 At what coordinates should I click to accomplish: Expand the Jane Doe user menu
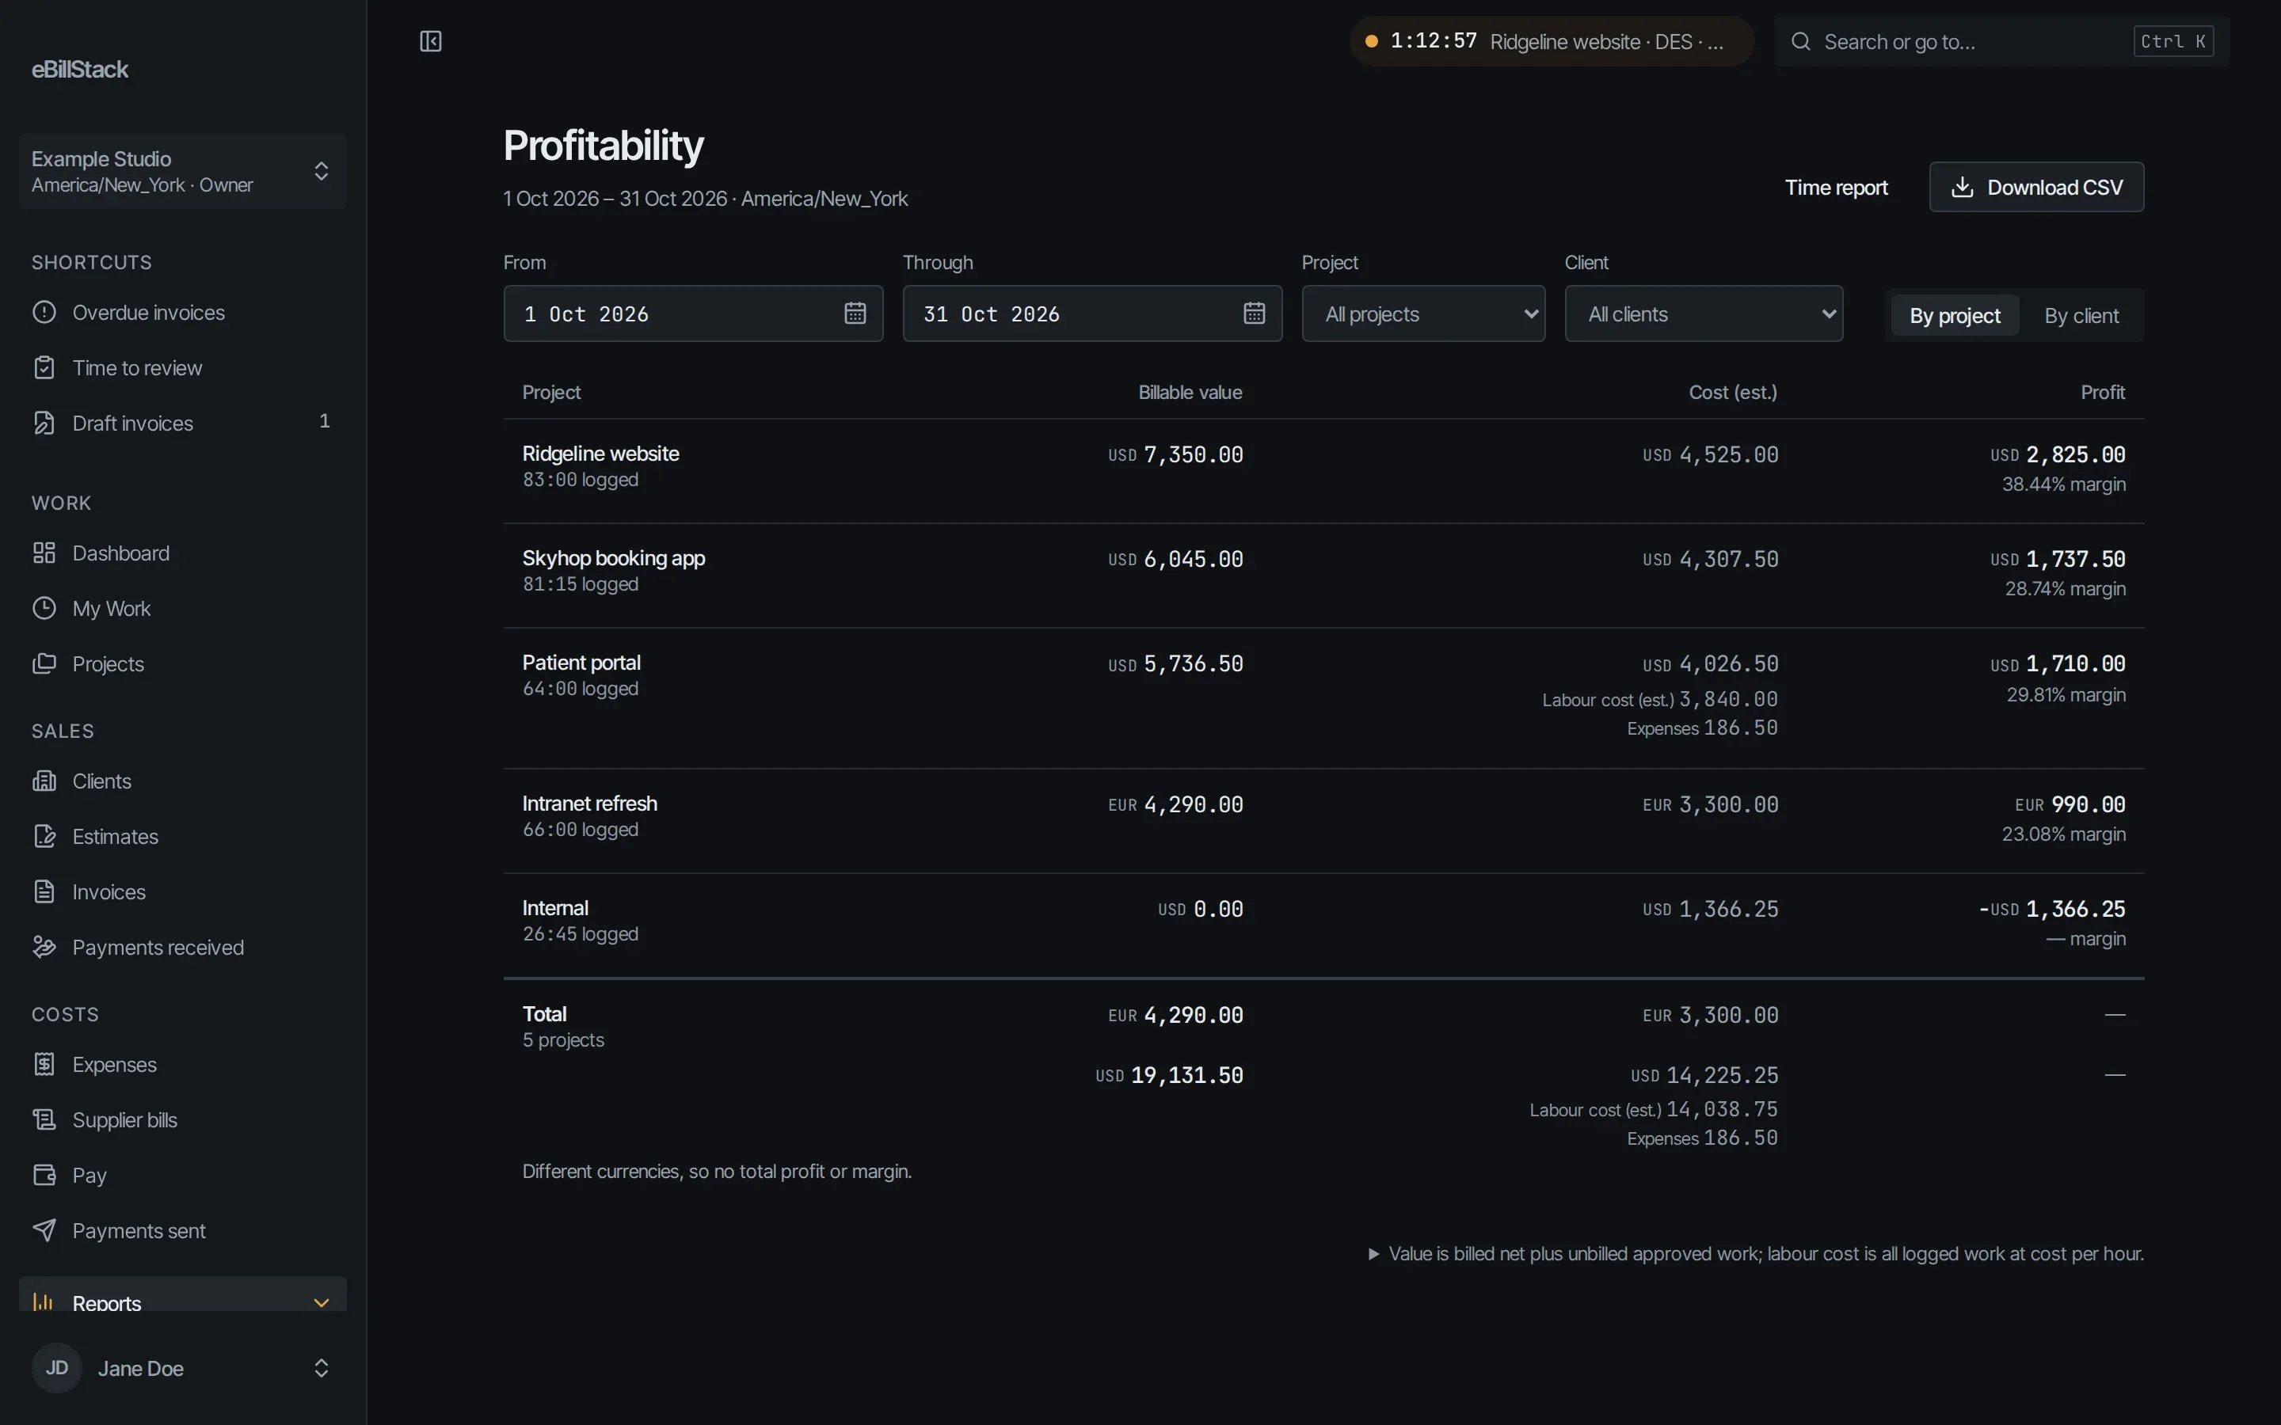pyautogui.click(x=183, y=1369)
